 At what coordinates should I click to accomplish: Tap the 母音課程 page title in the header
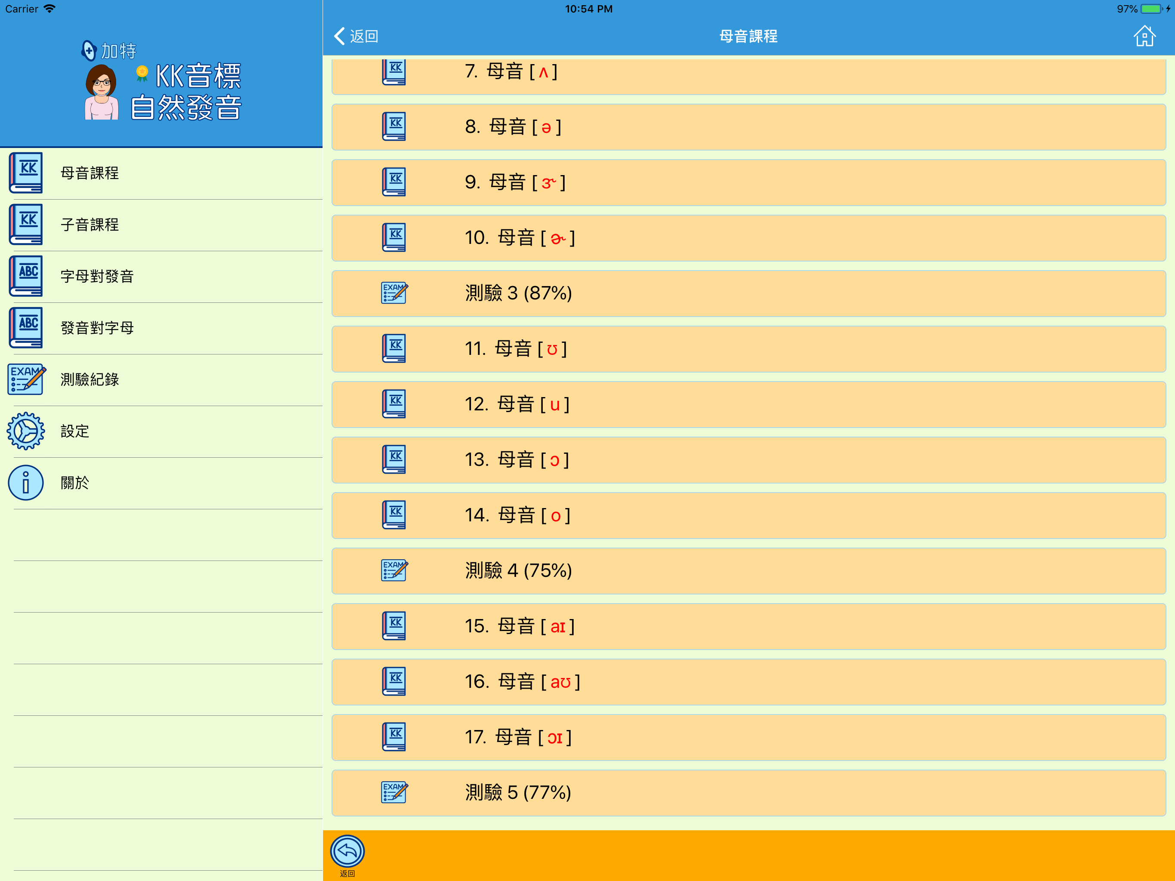748,36
